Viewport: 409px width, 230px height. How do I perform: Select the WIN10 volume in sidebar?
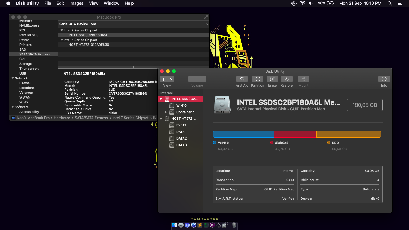click(180, 105)
